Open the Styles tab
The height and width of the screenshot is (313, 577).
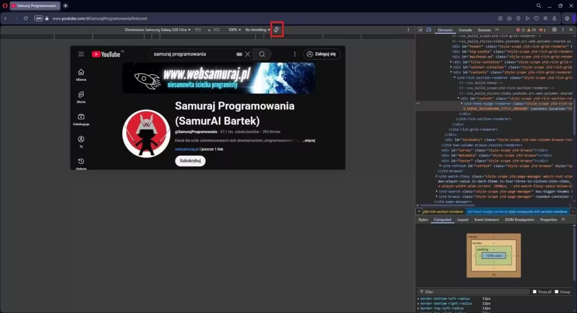[423, 219]
